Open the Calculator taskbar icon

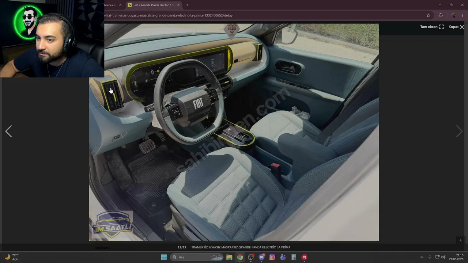point(294,257)
